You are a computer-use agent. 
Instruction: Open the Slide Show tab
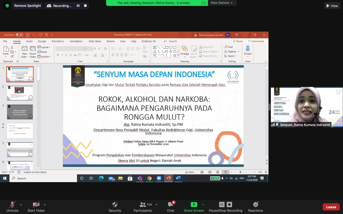point(95,41)
